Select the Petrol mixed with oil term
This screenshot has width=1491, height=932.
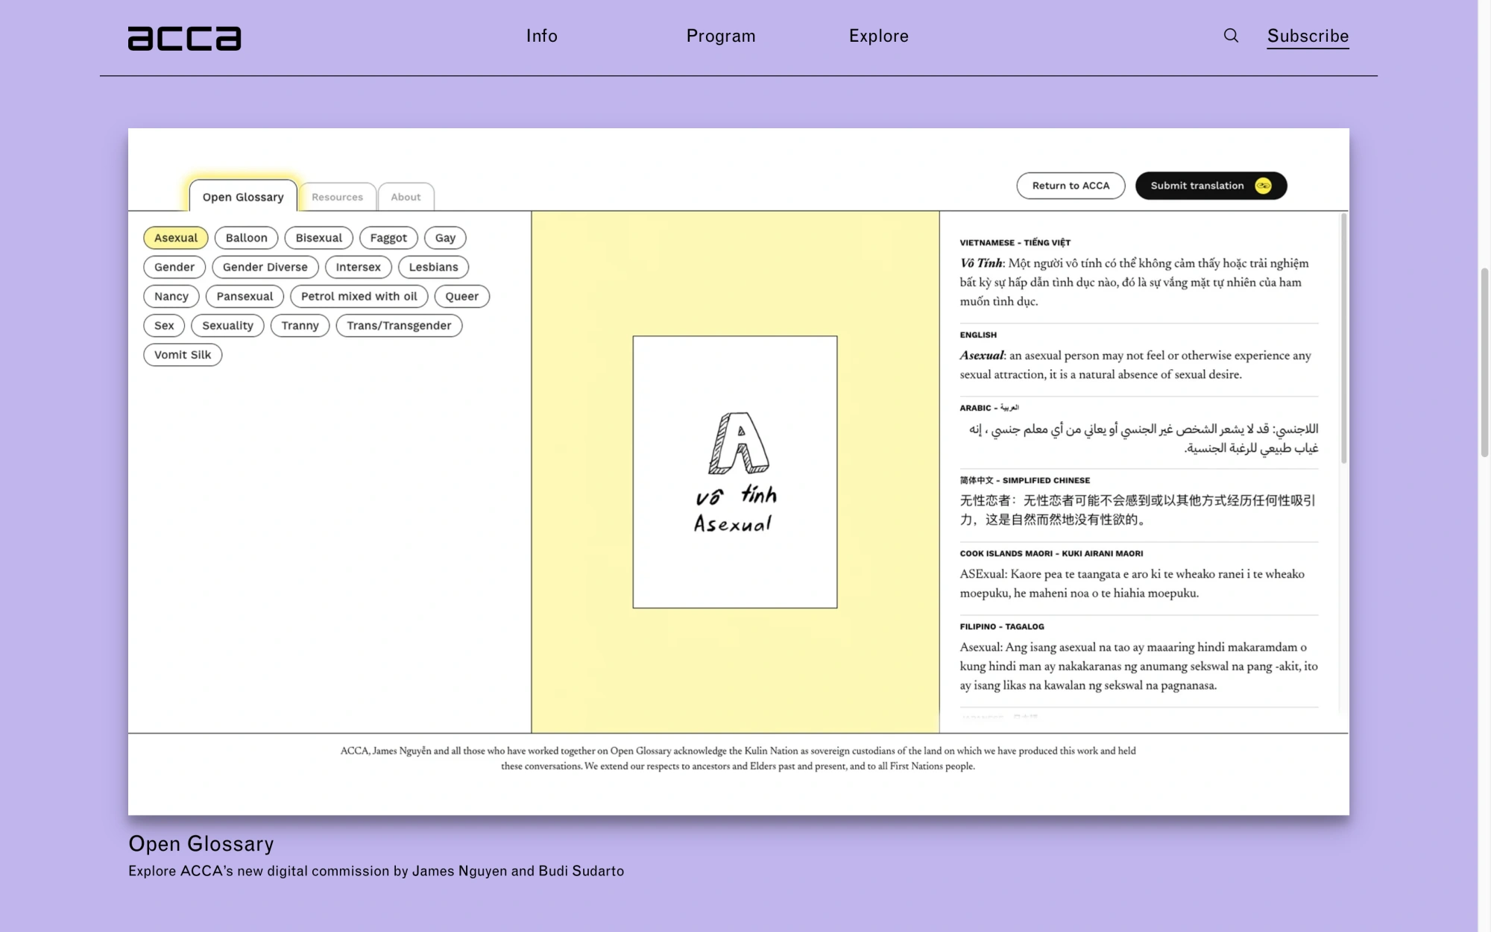(359, 296)
